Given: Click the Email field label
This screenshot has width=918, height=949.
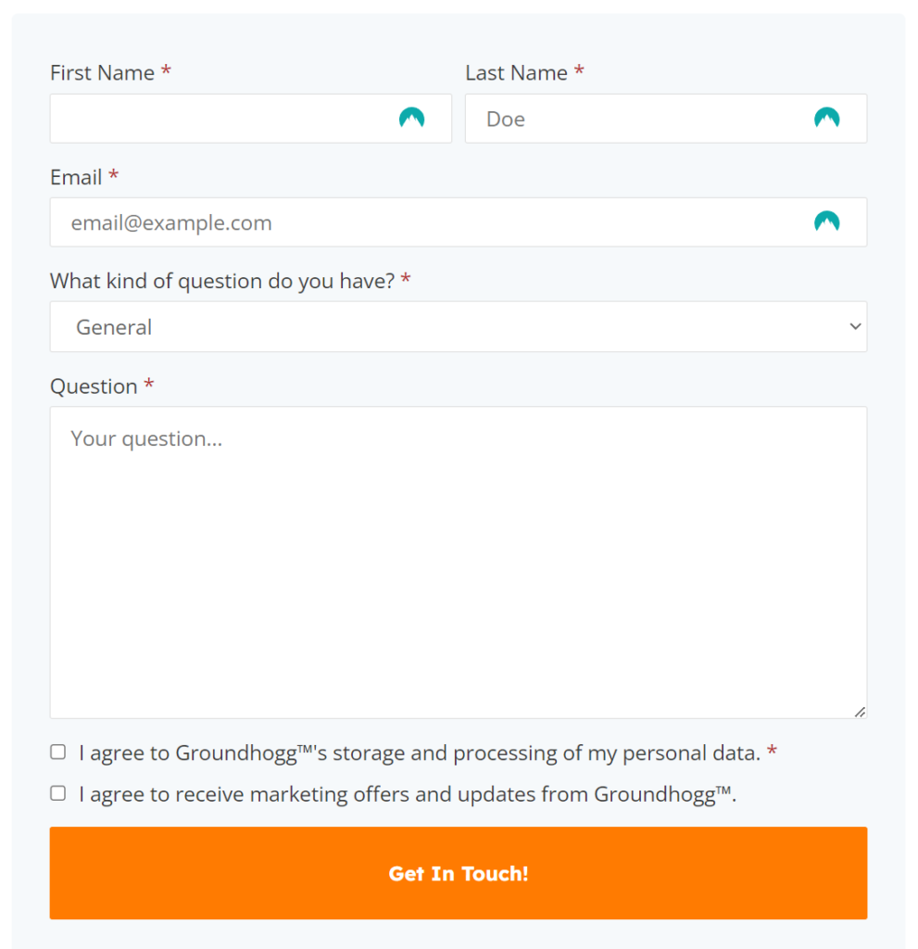Looking at the screenshot, I should pos(76,177).
